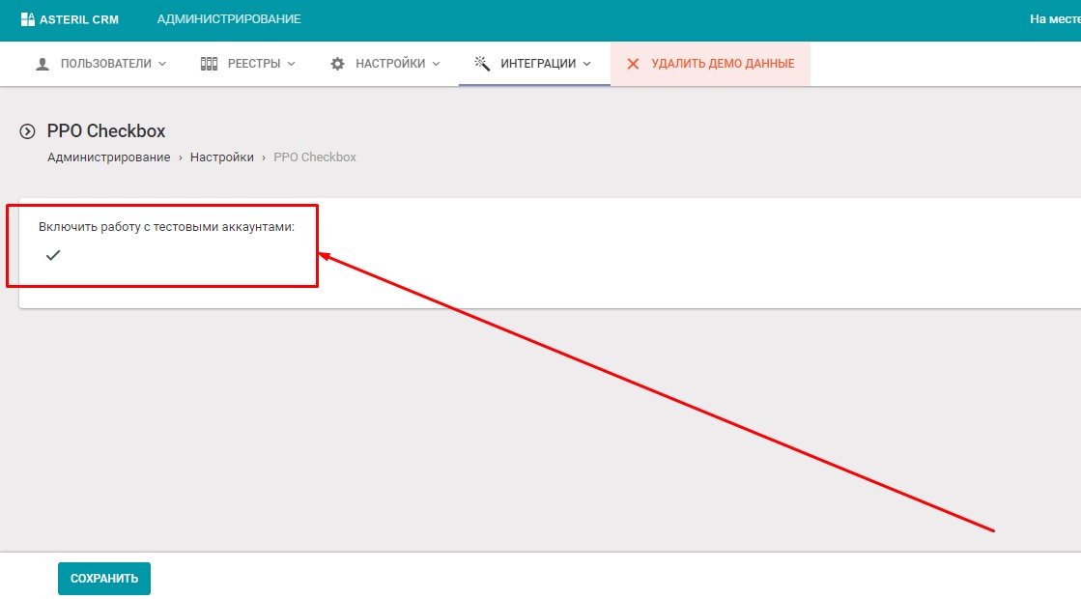This screenshot has width=1081, height=599.
Task: Expand the Реестры dropdown chevron
Action: (291, 64)
